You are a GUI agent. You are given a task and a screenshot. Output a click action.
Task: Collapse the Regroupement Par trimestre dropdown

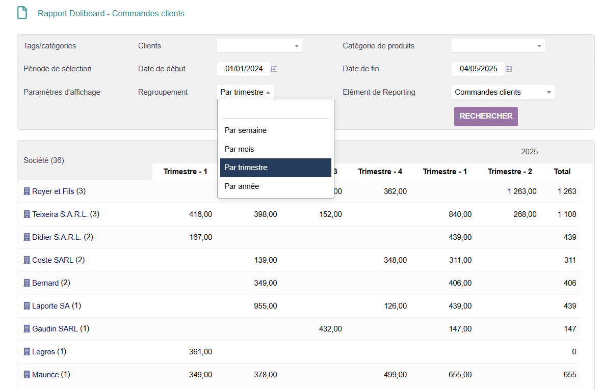tap(245, 92)
